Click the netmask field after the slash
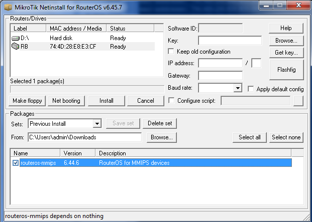 click(256, 63)
